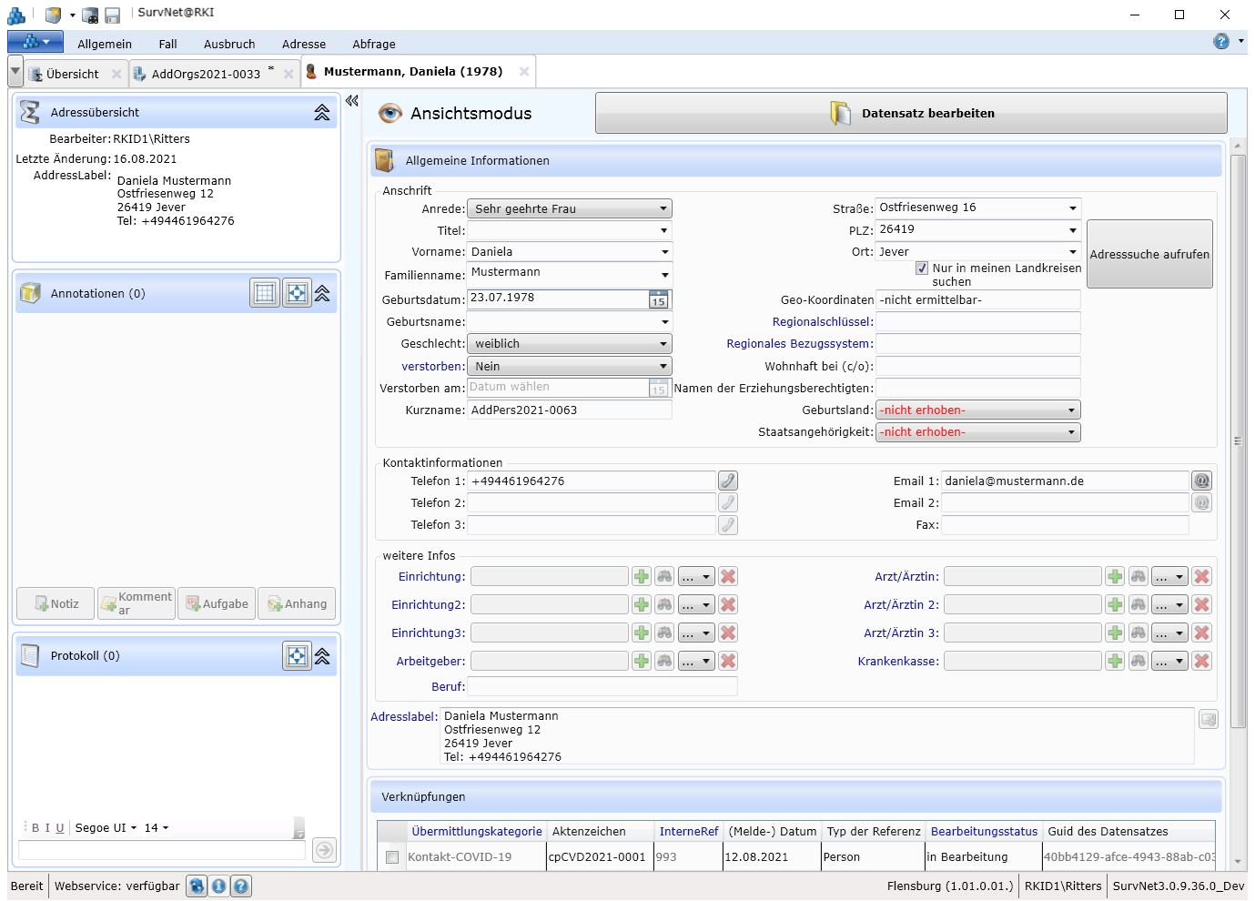Click the help icon in the status bar
Viewport: 1255px width, 901px height.
point(240,886)
